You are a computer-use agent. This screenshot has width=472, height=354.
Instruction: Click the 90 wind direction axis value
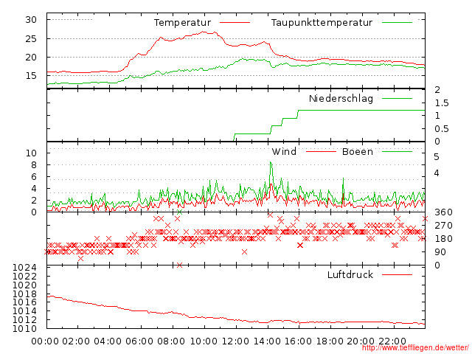point(440,252)
